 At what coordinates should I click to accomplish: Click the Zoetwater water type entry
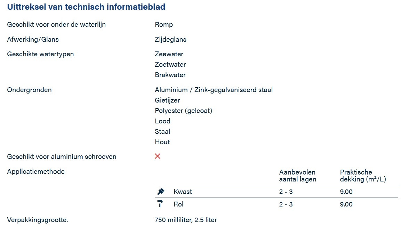[x=170, y=65]
